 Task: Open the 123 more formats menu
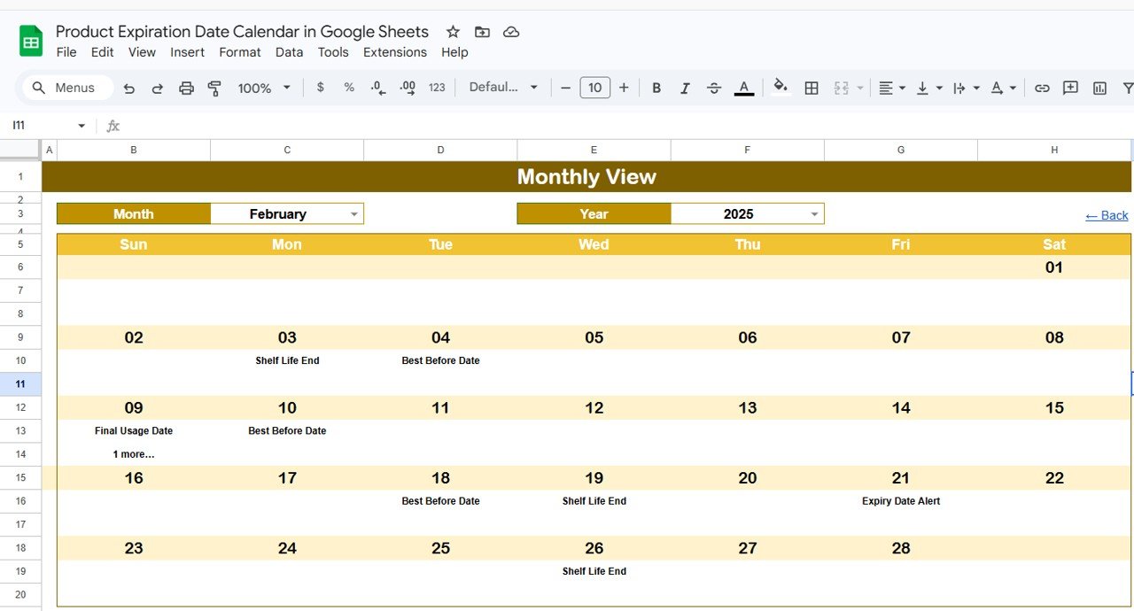(x=437, y=88)
